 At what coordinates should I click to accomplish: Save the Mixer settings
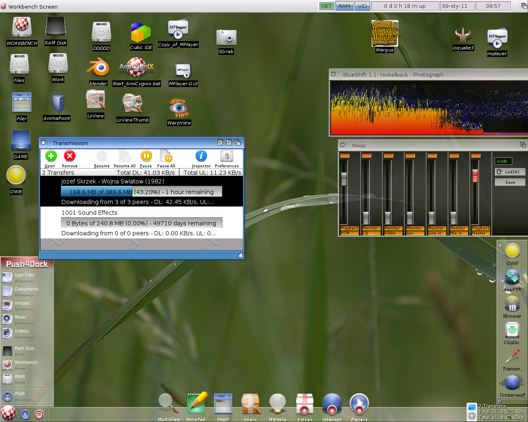[x=510, y=182]
